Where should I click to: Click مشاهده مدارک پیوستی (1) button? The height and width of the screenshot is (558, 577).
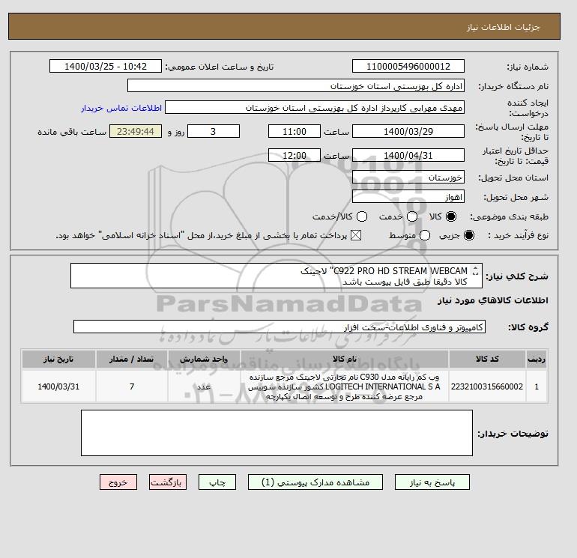pyautogui.click(x=315, y=482)
